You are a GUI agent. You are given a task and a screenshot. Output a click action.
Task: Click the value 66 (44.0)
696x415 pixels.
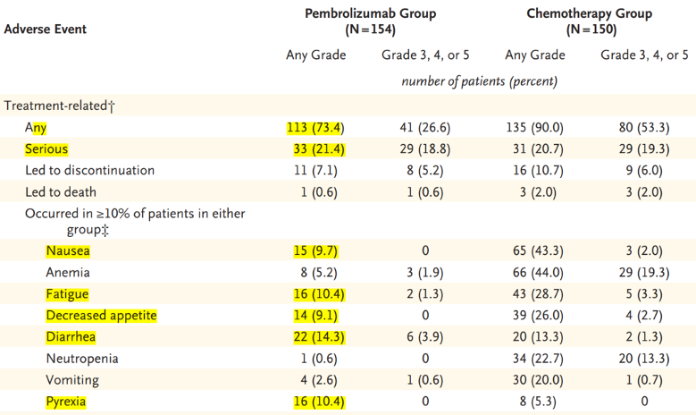coord(535,273)
